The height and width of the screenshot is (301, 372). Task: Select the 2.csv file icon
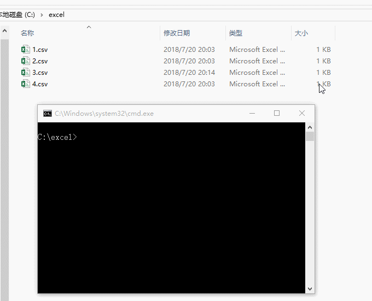[25, 61]
